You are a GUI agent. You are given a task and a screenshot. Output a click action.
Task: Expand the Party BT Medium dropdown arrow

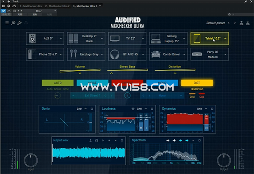225,55
